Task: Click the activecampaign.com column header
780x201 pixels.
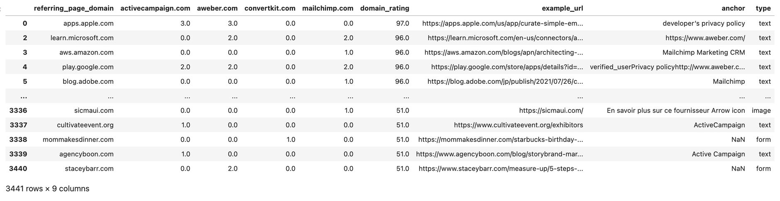Action: click(x=155, y=8)
